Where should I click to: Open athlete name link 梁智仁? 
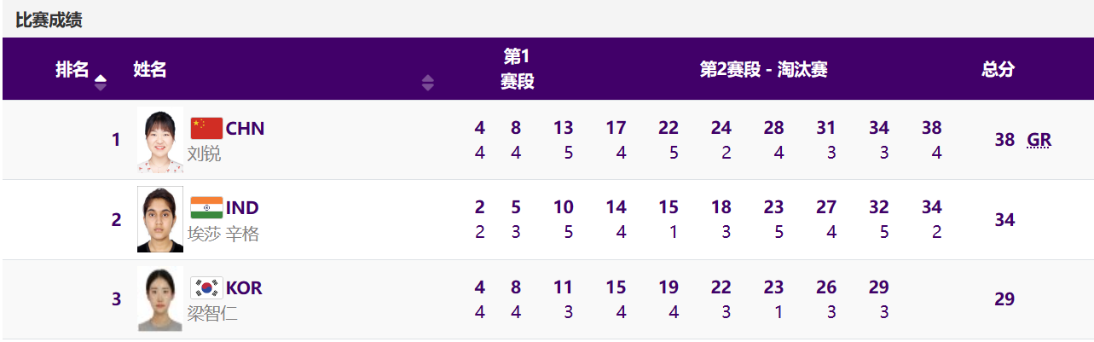(x=212, y=313)
